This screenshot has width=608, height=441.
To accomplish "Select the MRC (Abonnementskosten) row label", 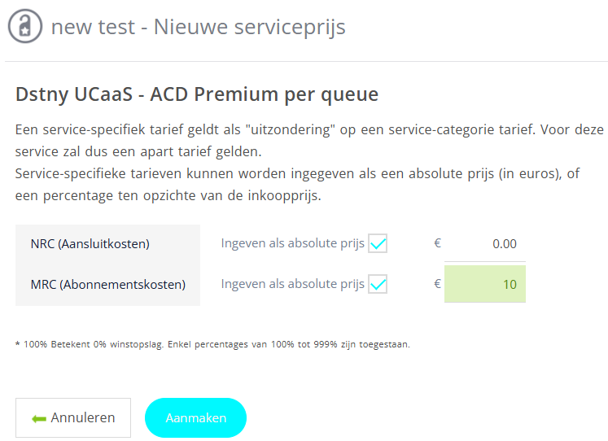I will point(108,285).
